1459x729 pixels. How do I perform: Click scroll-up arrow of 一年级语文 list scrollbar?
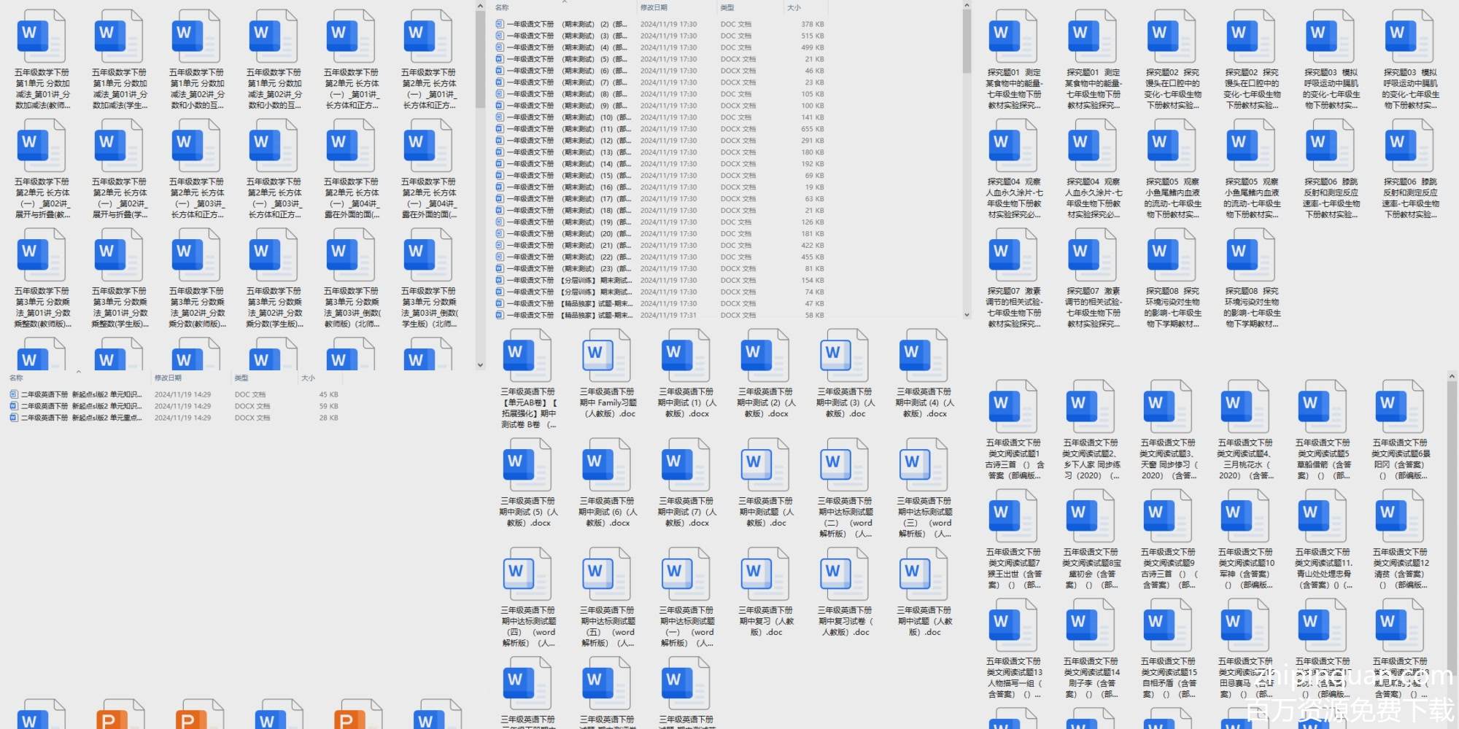[x=967, y=5]
